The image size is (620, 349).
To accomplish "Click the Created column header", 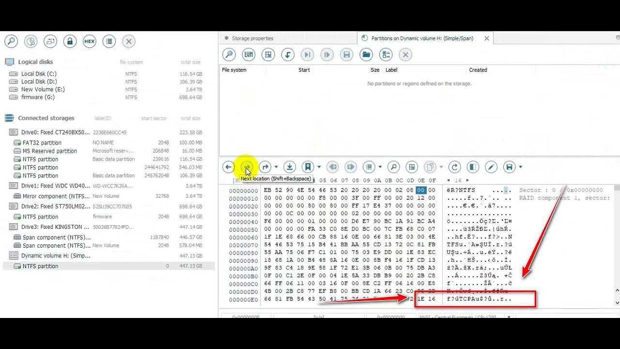I will click(x=478, y=70).
